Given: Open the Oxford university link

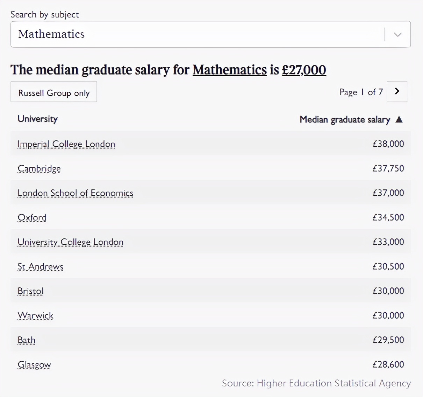Looking at the screenshot, I should pos(32,217).
